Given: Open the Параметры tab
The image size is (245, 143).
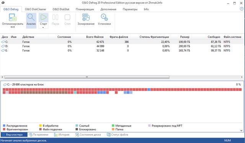Looking at the screenshot, I should 130,9.
